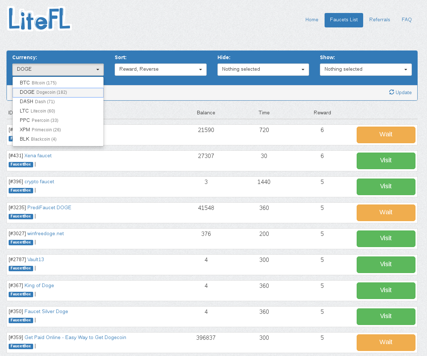Open the Referrals page

point(379,20)
